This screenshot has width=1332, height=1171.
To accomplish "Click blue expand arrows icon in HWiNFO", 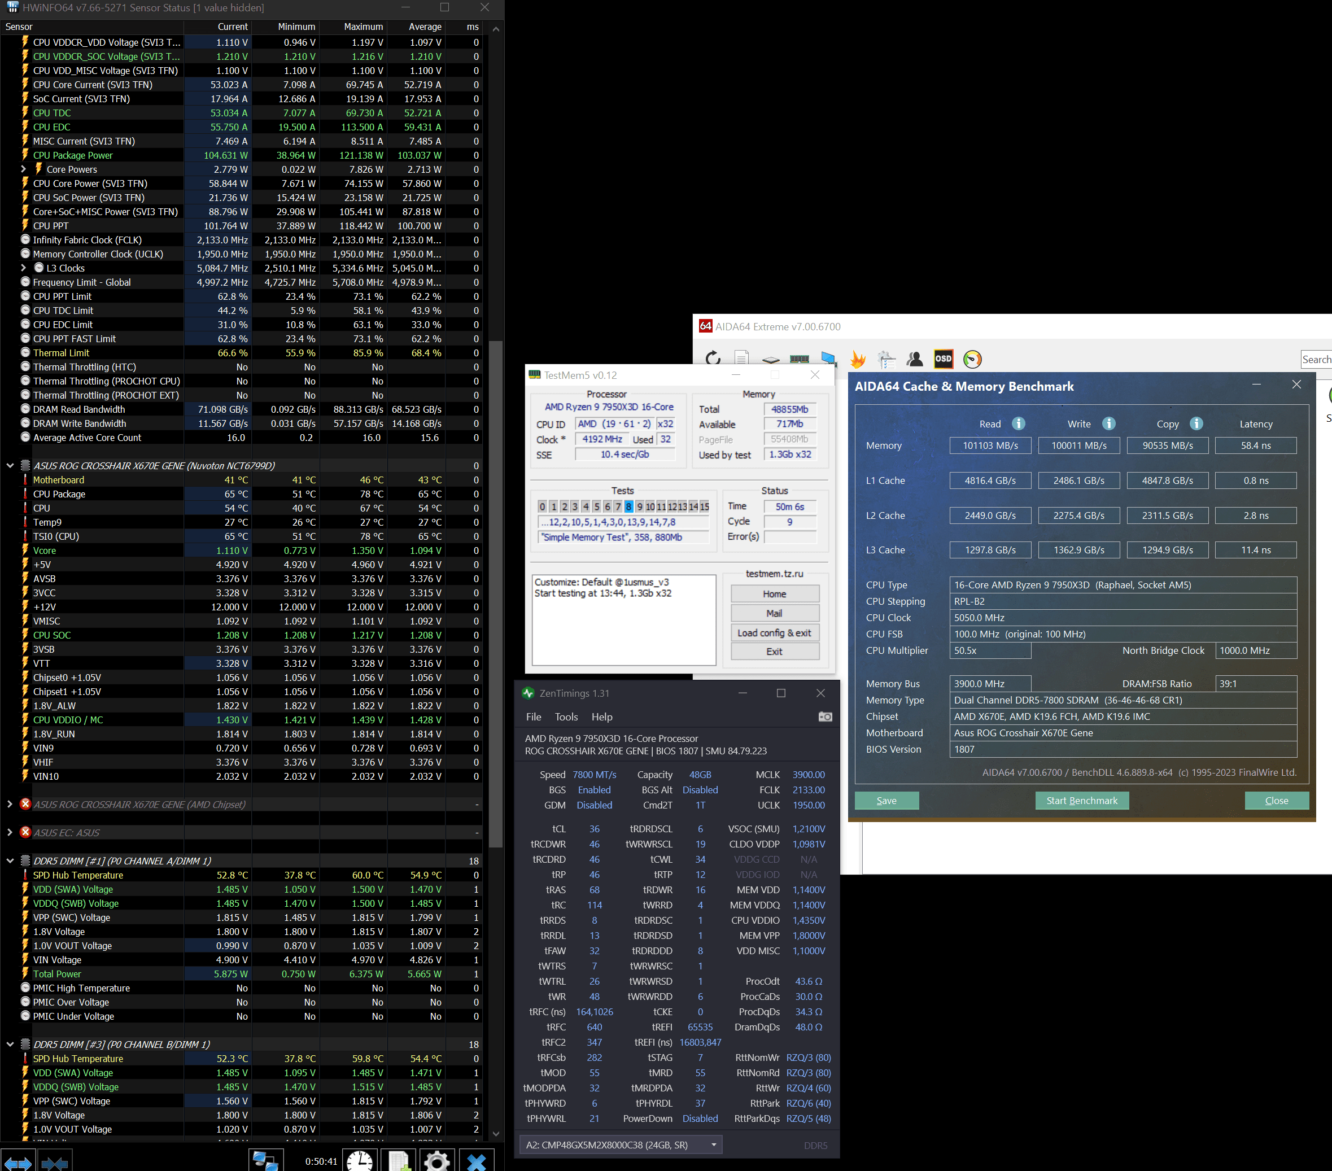I will 18,1162.
